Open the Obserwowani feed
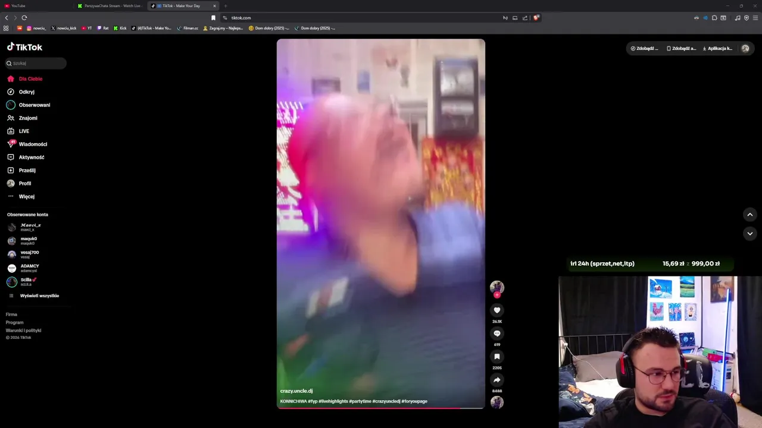This screenshot has height=428, width=762. [29, 105]
